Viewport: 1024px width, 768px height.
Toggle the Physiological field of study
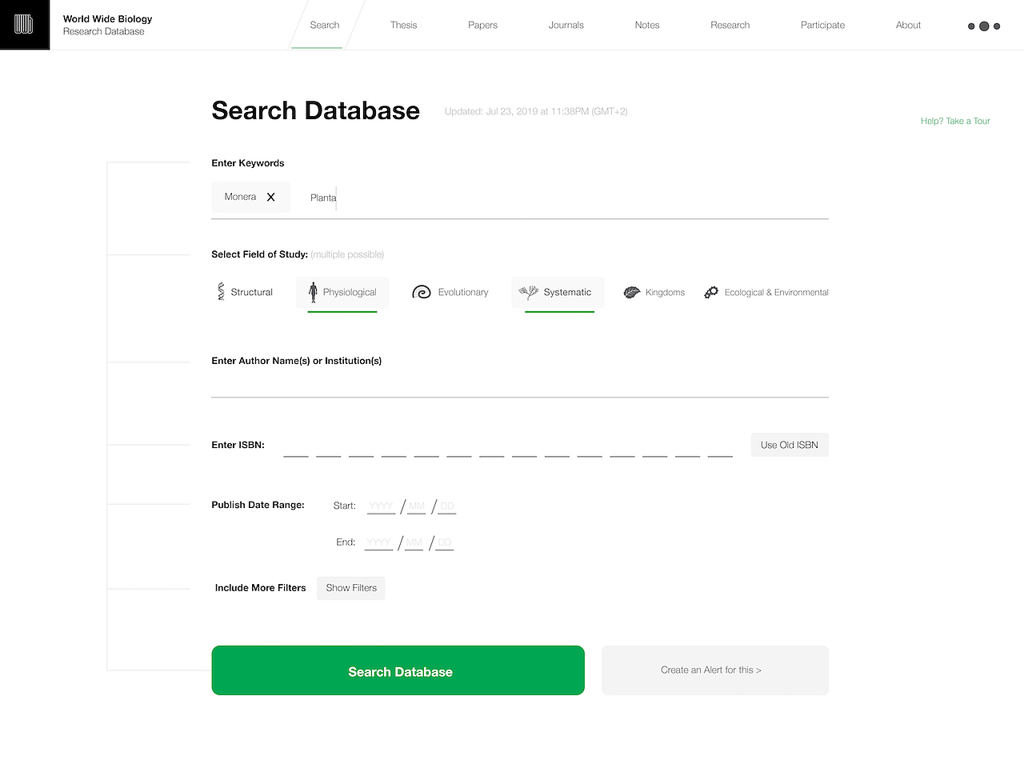[x=342, y=293]
